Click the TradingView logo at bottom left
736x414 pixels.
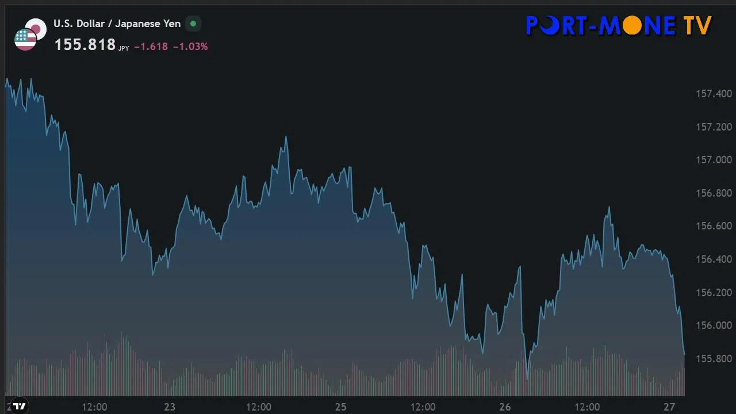coord(20,406)
